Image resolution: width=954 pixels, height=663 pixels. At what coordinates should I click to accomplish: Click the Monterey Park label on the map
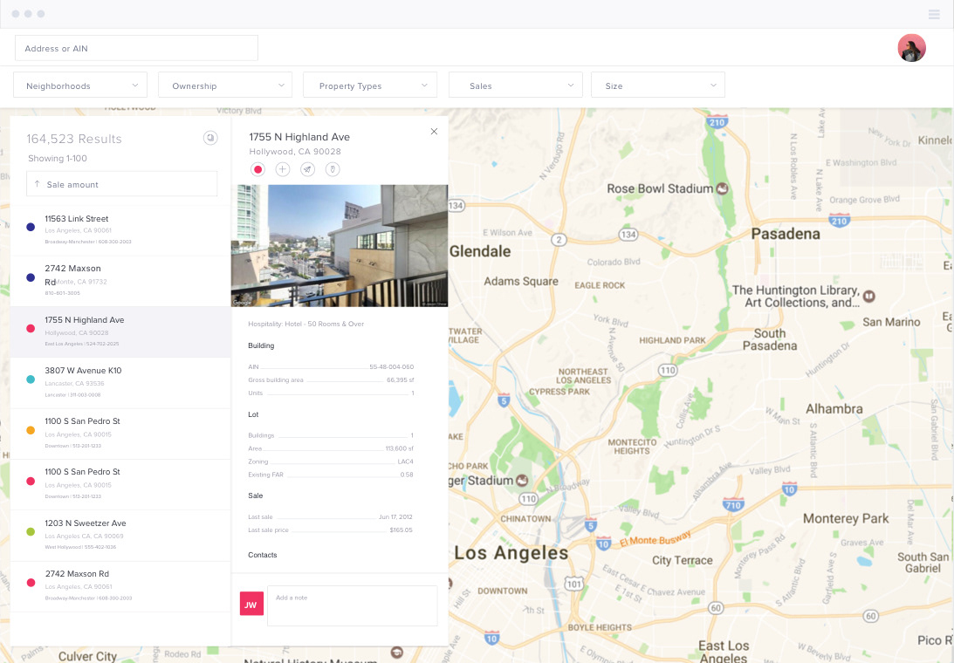[846, 519]
